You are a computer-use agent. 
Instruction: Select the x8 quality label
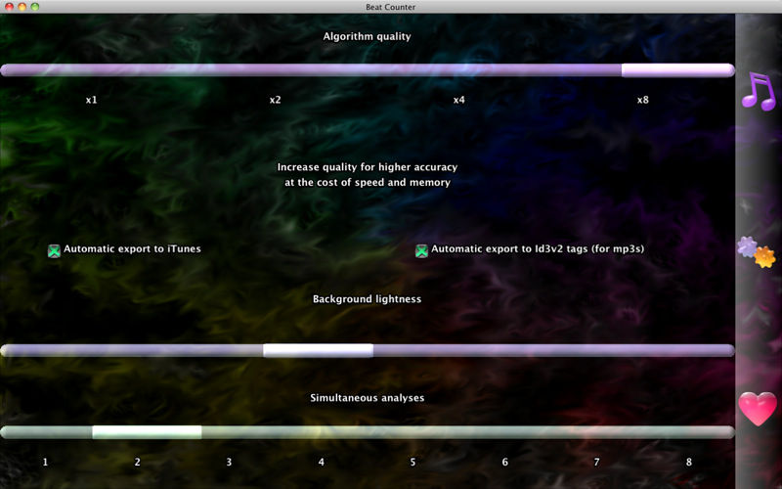pos(643,100)
